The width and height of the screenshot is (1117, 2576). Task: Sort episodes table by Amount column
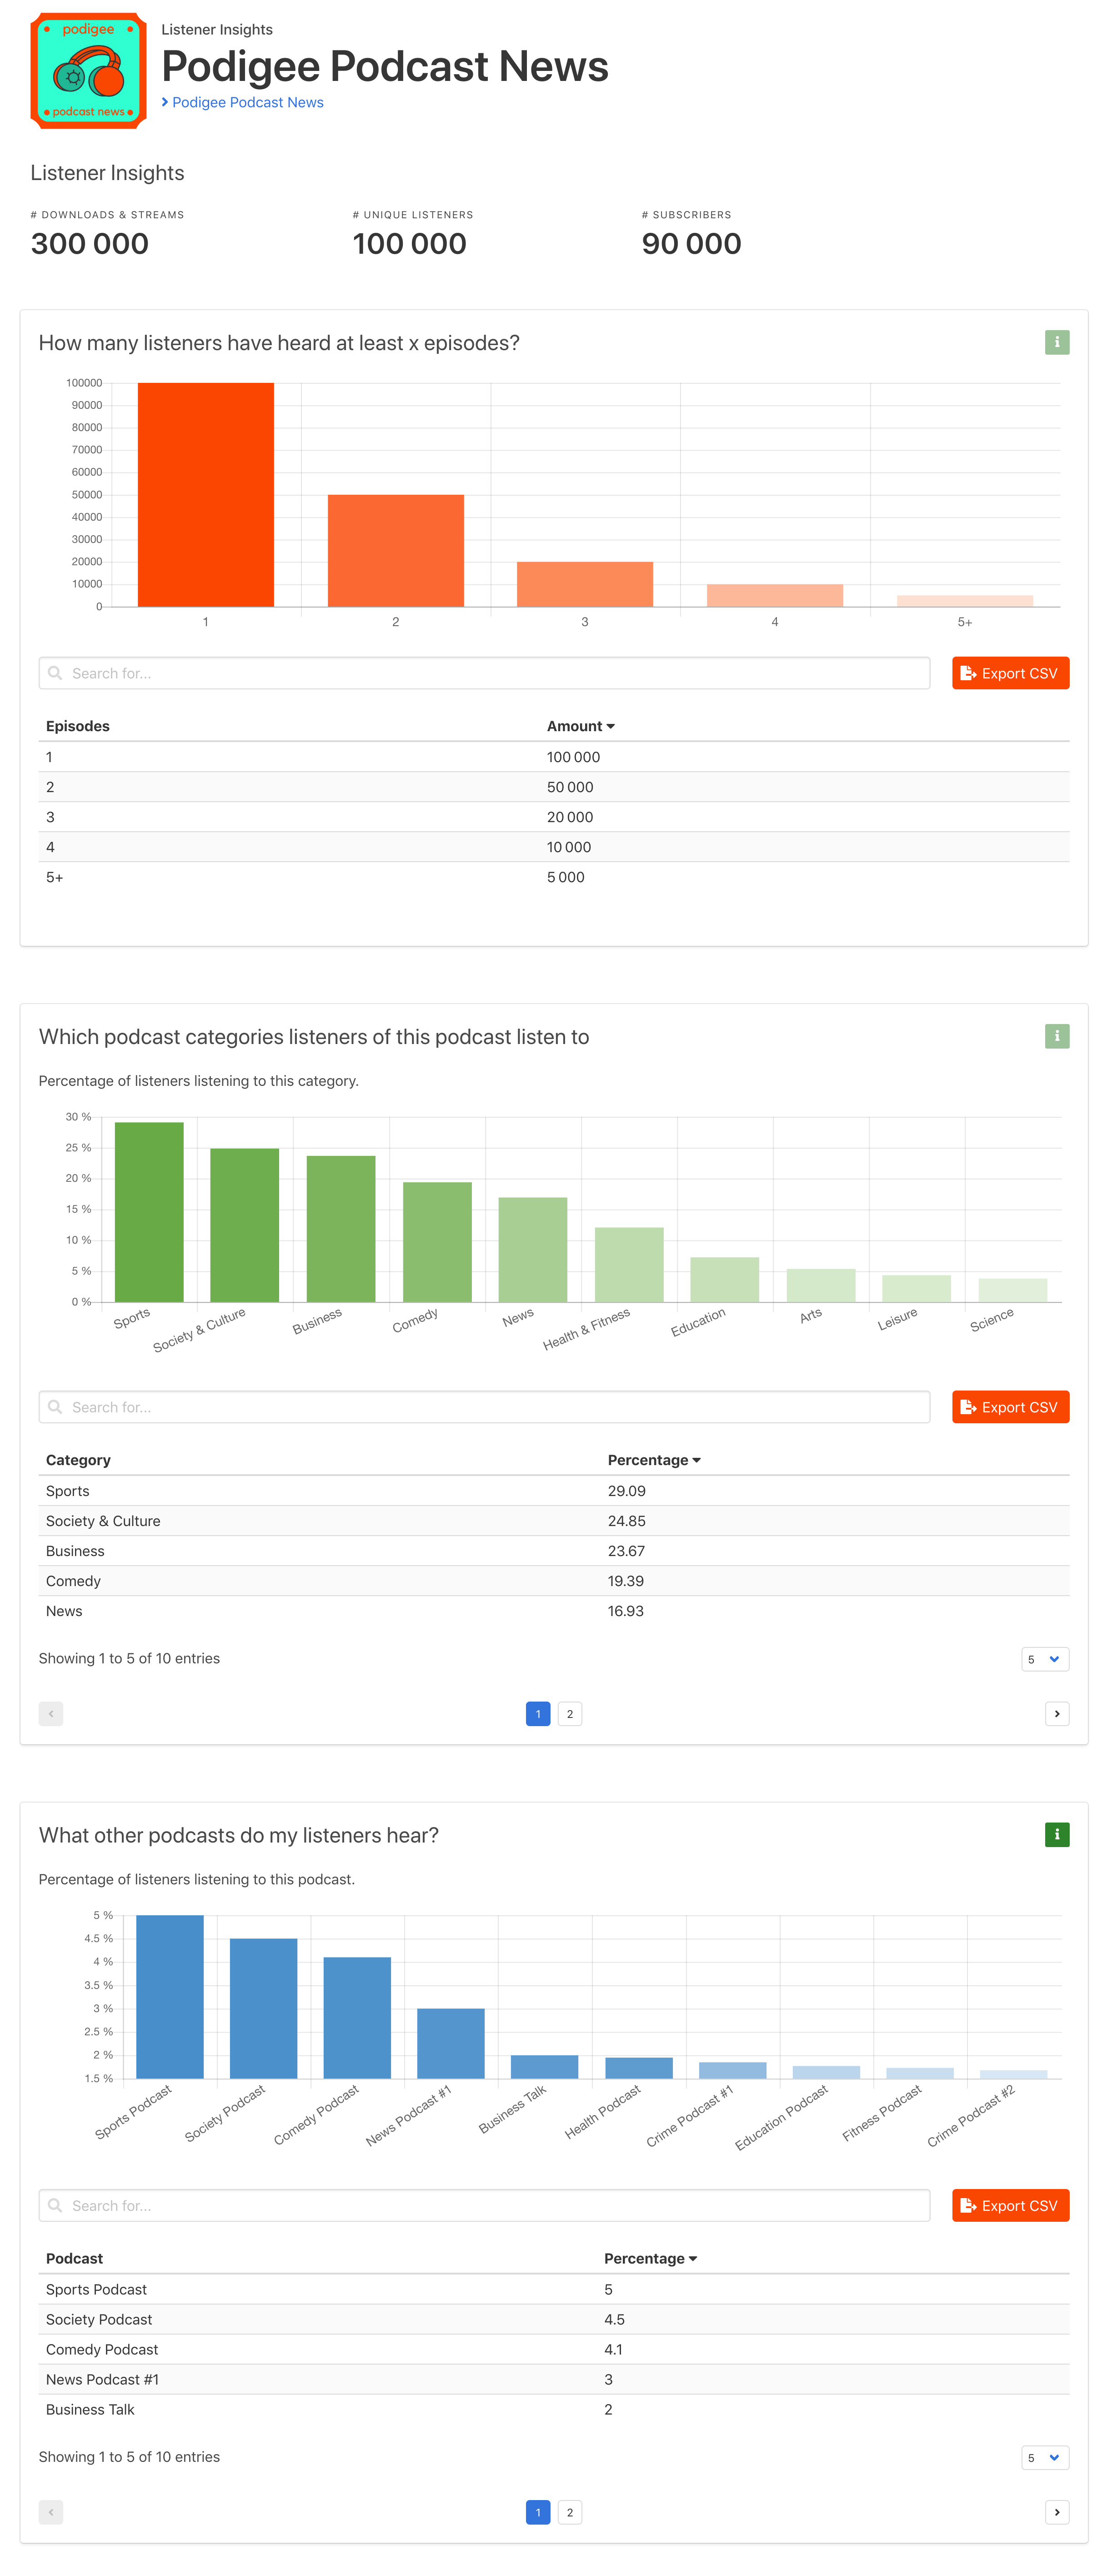click(x=580, y=726)
